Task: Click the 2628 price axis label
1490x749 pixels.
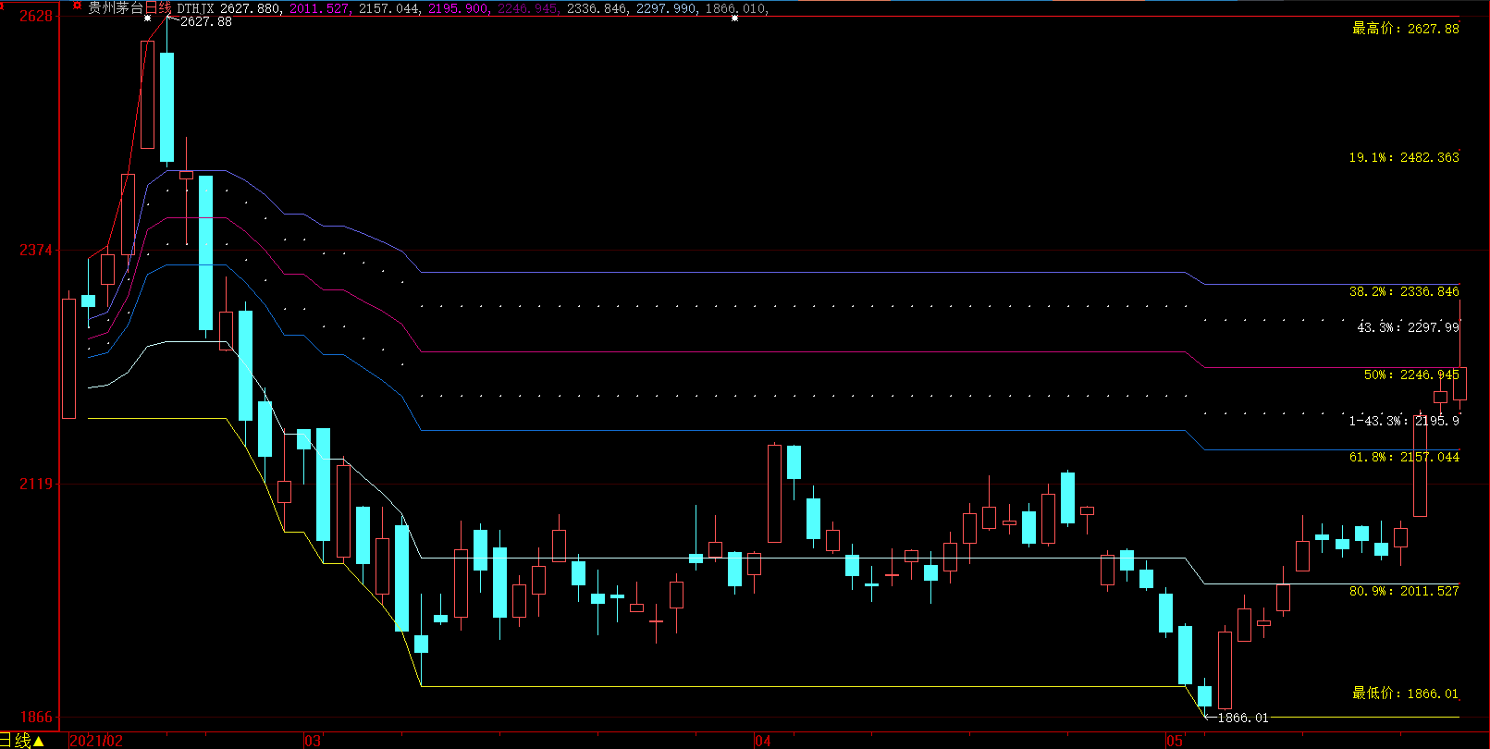Action: [36, 17]
